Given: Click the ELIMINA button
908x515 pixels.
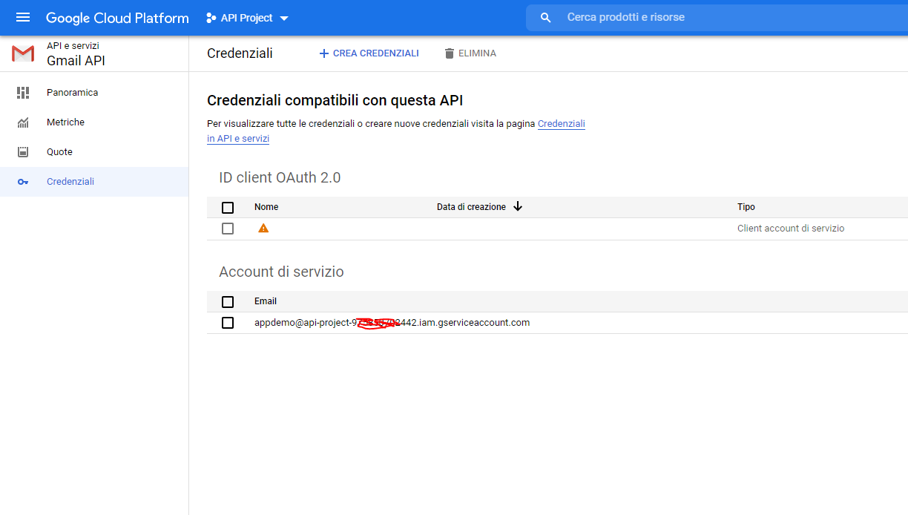Looking at the screenshot, I should coord(470,53).
